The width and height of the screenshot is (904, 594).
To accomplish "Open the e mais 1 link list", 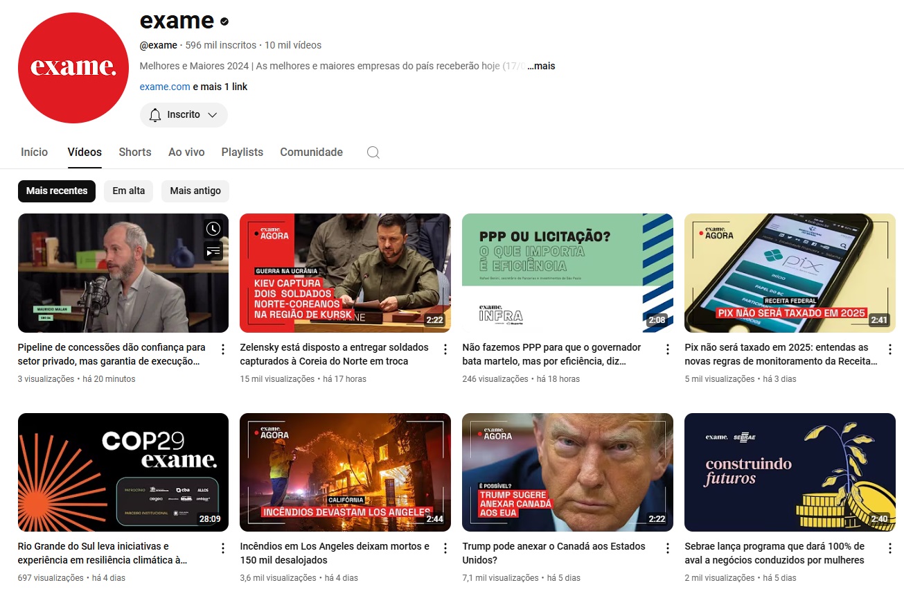I will click(220, 87).
